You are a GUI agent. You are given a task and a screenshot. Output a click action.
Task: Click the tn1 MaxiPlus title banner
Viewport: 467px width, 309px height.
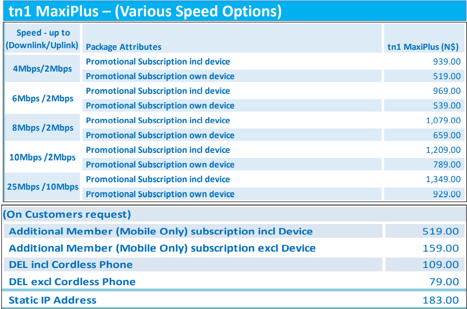click(145, 11)
